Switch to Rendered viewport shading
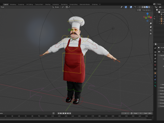 coord(149,7)
